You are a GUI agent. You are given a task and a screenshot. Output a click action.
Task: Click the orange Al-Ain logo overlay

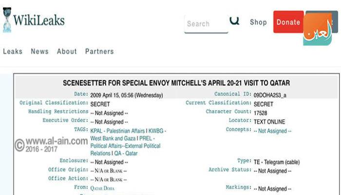coord(318,29)
